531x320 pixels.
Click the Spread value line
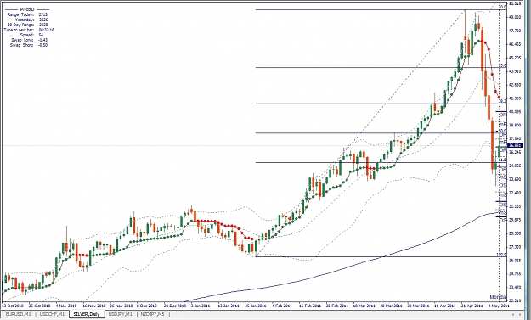(31, 35)
